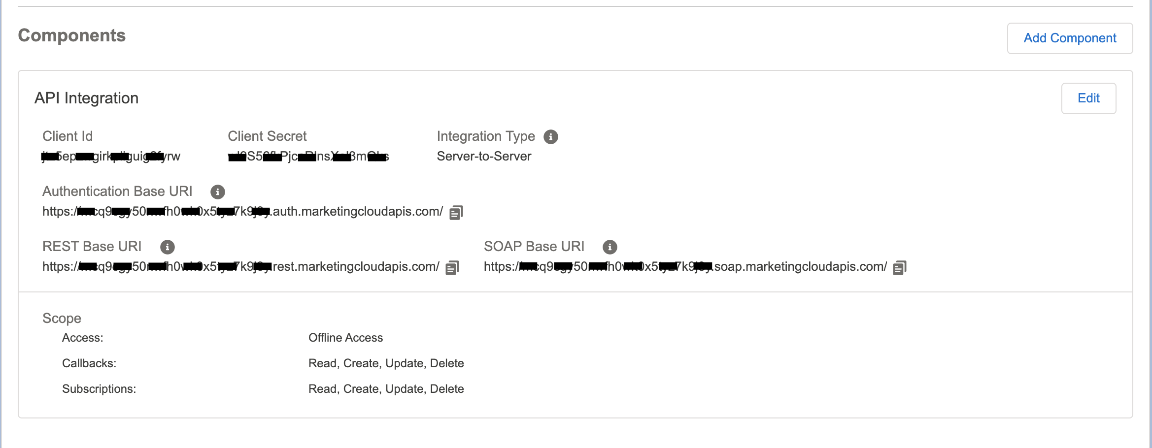This screenshot has height=448, width=1152.
Task: Click the auth.marketingcloudapis.com URL text
Action: (x=242, y=212)
